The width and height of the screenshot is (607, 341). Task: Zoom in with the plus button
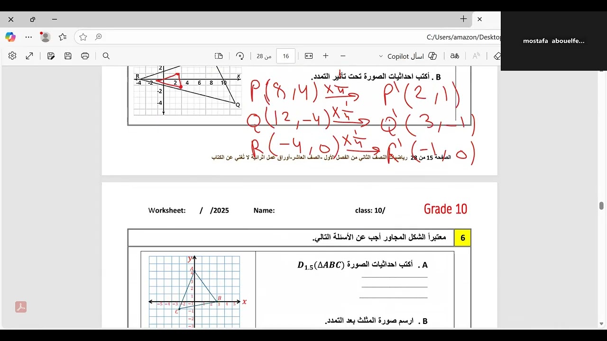click(x=326, y=56)
